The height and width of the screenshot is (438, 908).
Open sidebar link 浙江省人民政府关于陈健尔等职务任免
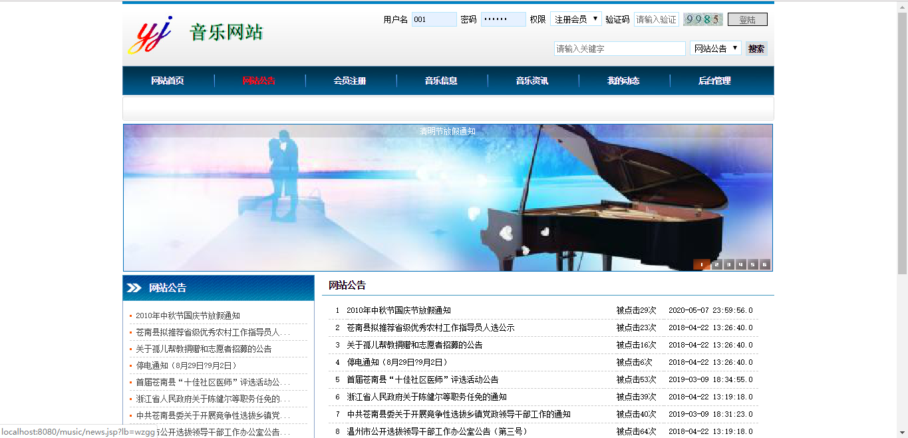[213, 399]
